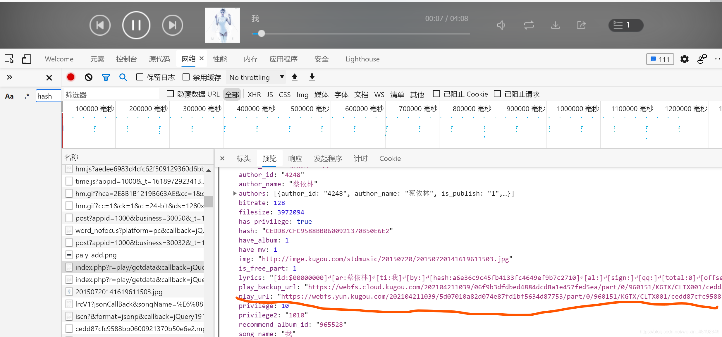This screenshot has height=337, width=722.
Task: Select the 全部 filter type
Action: tap(232, 94)
